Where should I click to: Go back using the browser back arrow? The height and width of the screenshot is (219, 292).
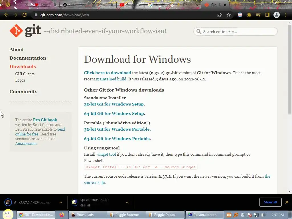(x=6, y=15)
